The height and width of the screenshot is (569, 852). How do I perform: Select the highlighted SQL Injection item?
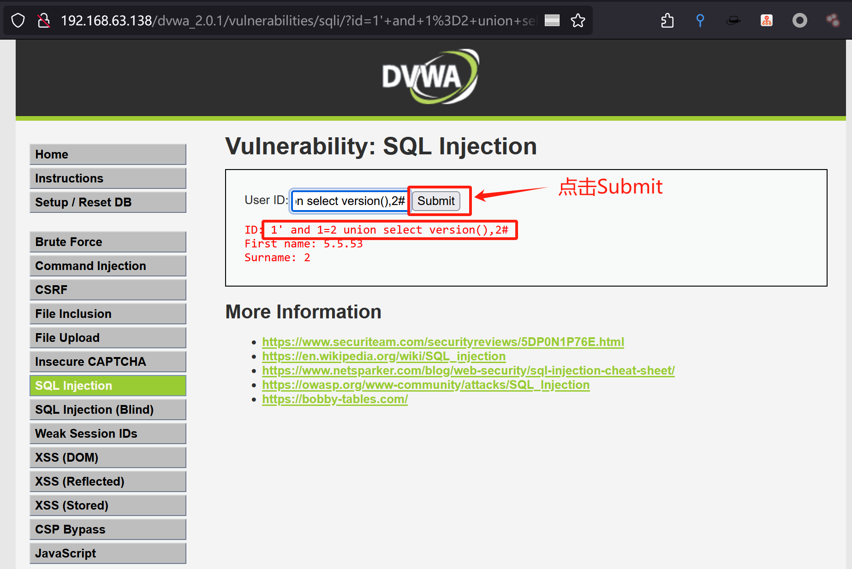coord(108,386)
